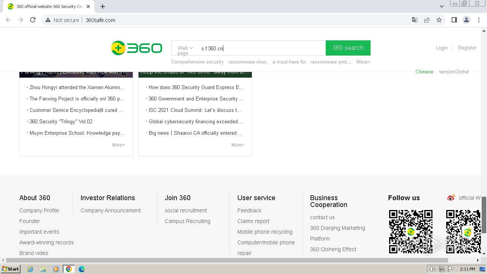Screen dimensions: 487x274
Task: Click the first Follow us QR code
Action: click(x=411, y=231)
